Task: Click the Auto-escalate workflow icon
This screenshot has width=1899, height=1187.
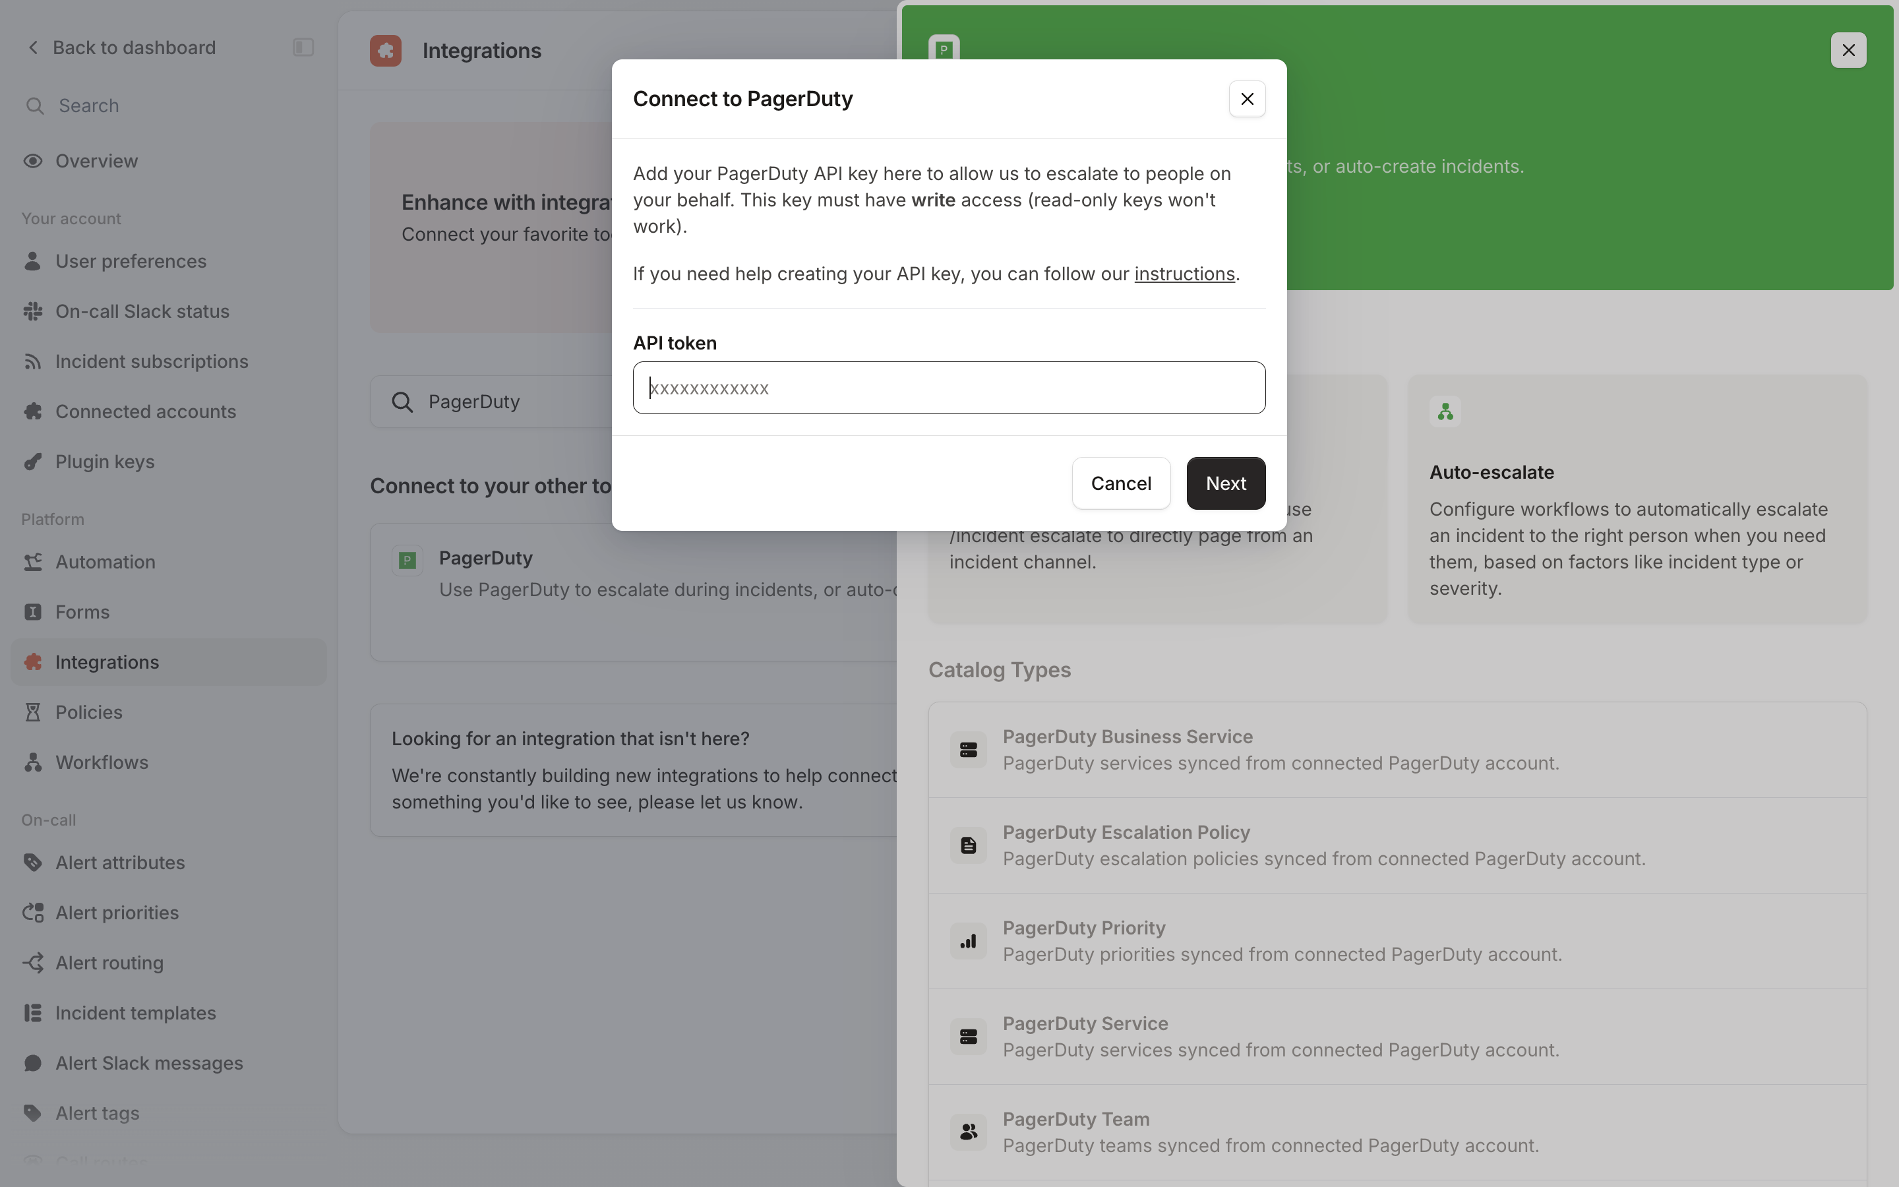Action: 1445,411
